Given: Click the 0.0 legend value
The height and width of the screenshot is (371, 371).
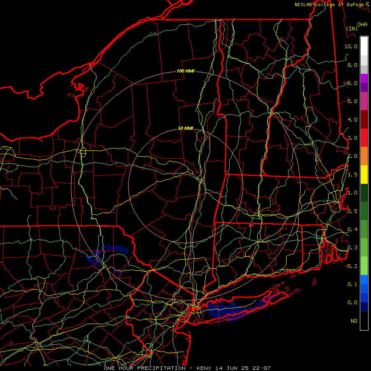Looking at the screenshot, I should pos(352,303).
